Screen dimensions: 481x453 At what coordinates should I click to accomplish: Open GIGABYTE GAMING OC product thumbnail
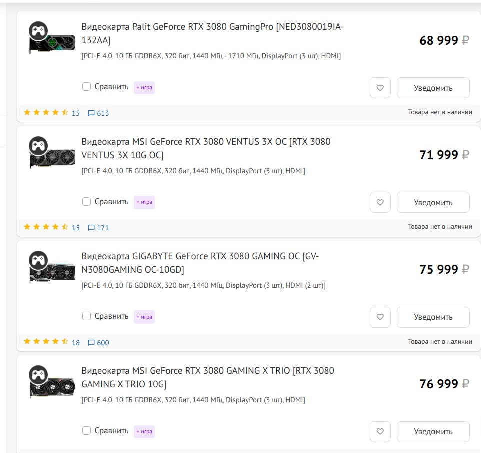tap(52, 267)
